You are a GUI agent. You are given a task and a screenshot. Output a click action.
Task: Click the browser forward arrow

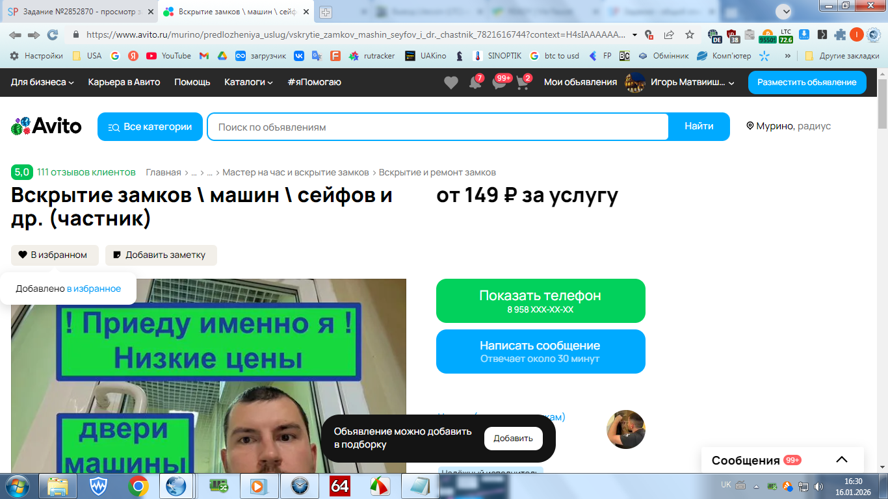[x=34, y=34]
